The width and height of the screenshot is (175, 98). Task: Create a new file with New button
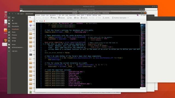click(x=69, y=18)
